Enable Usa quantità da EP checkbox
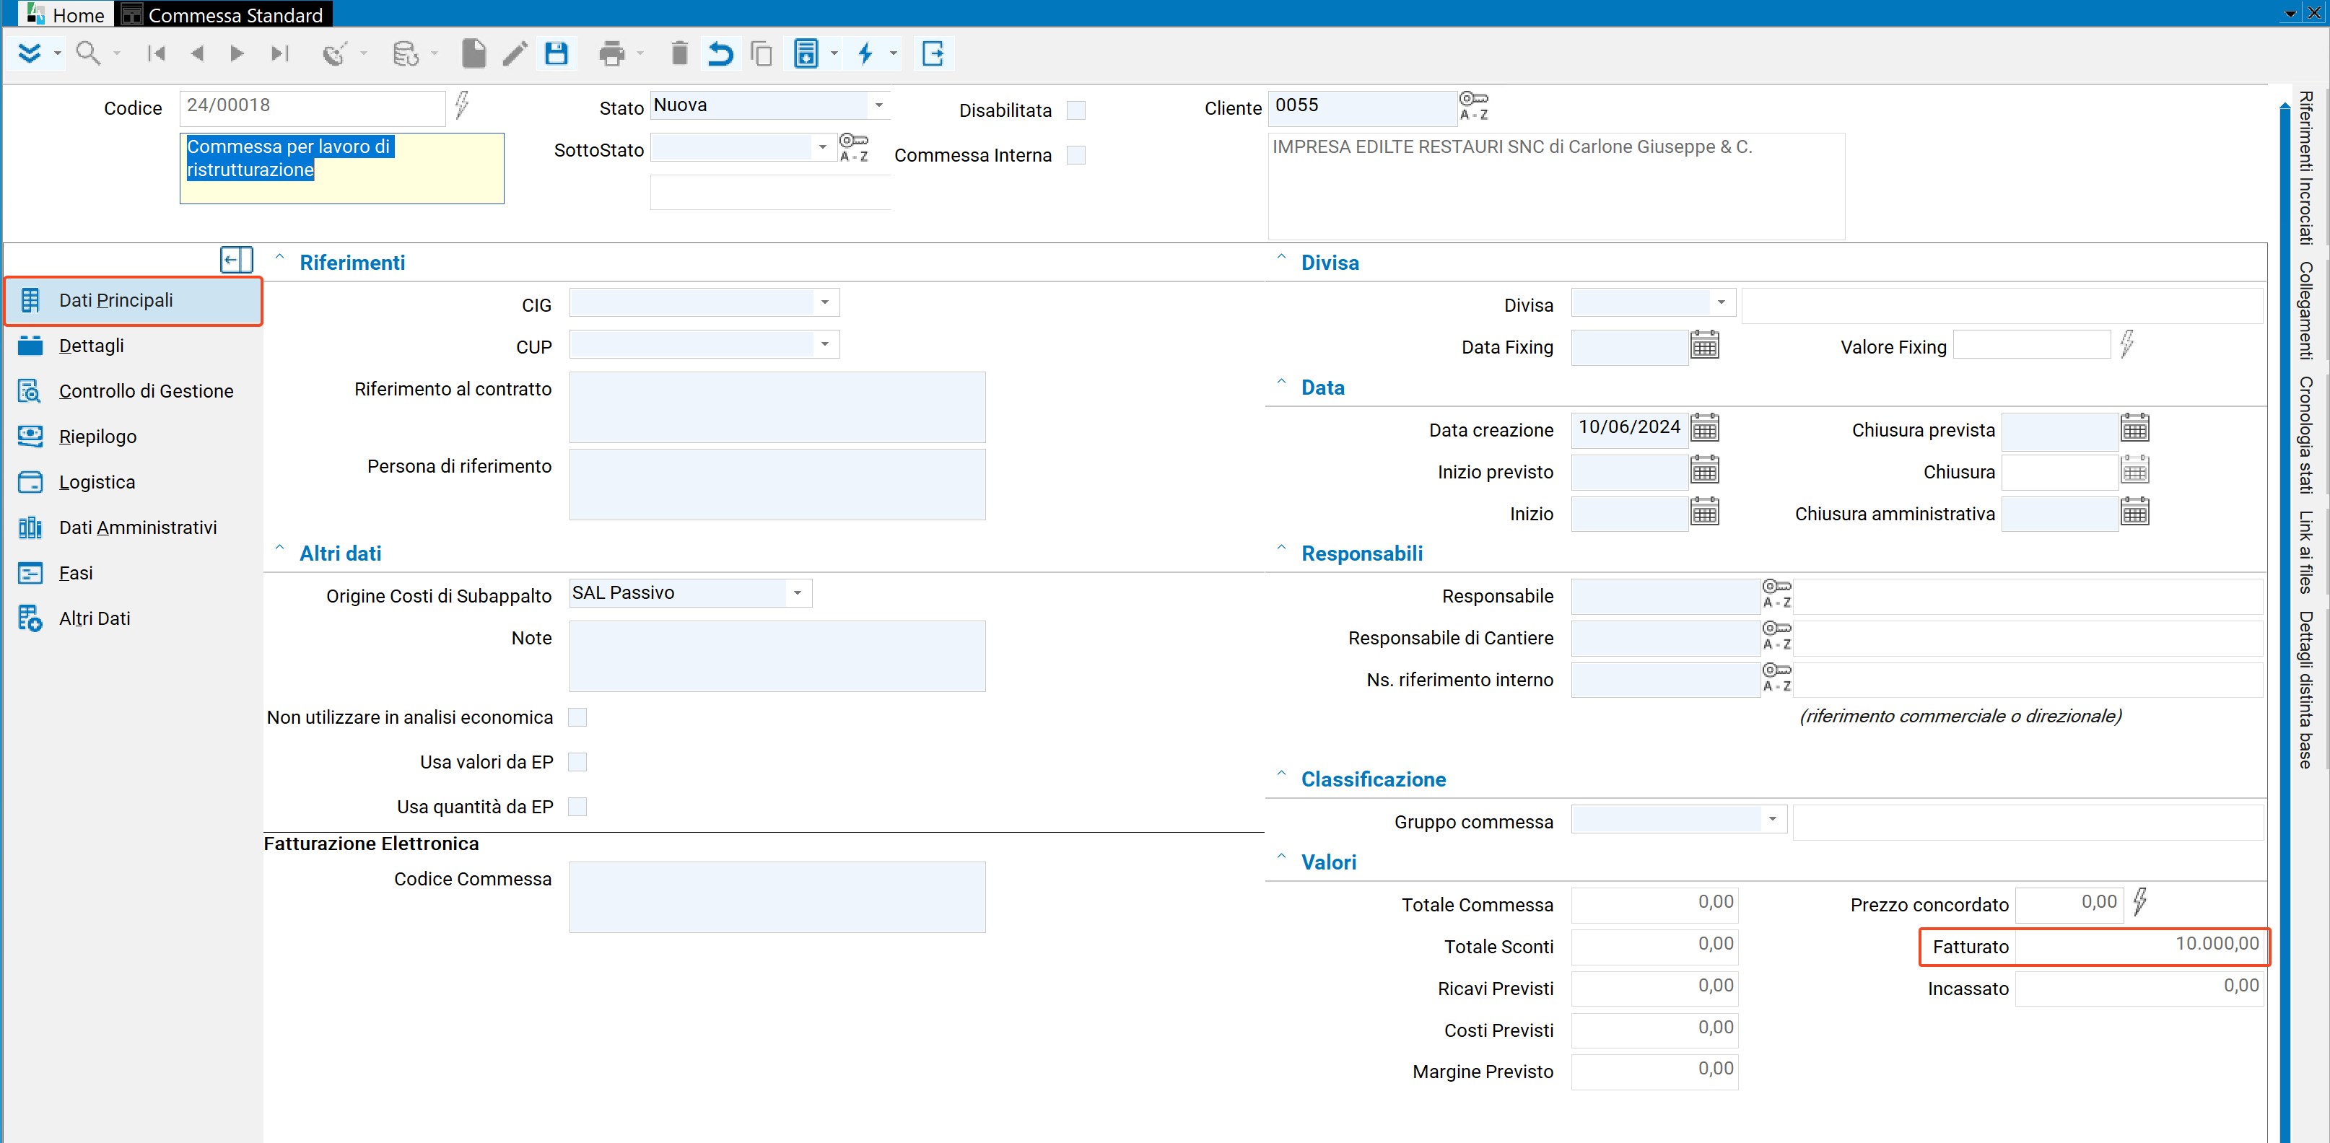This screenshot has width=2330, height=1143. pyautogui.click(x=577, y=807)
